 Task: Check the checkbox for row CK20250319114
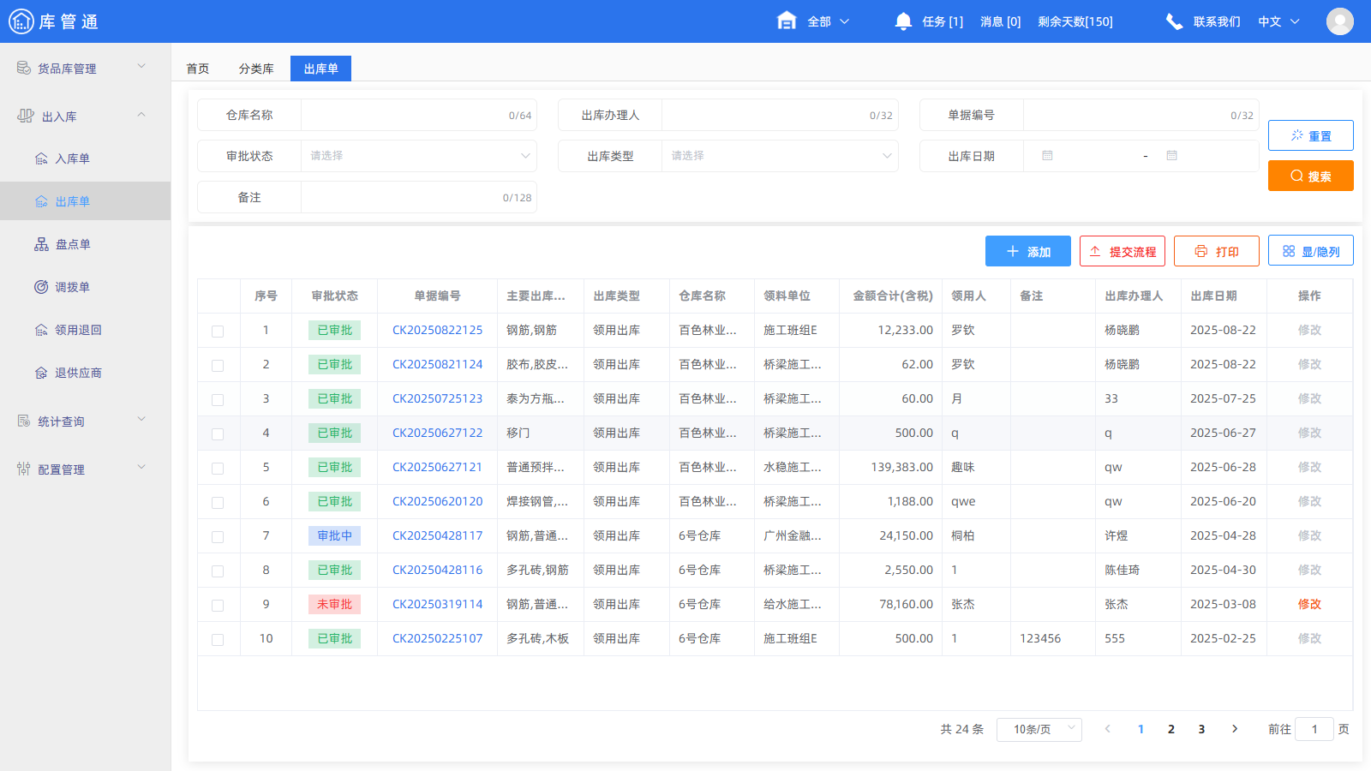(x=219, y=604)
